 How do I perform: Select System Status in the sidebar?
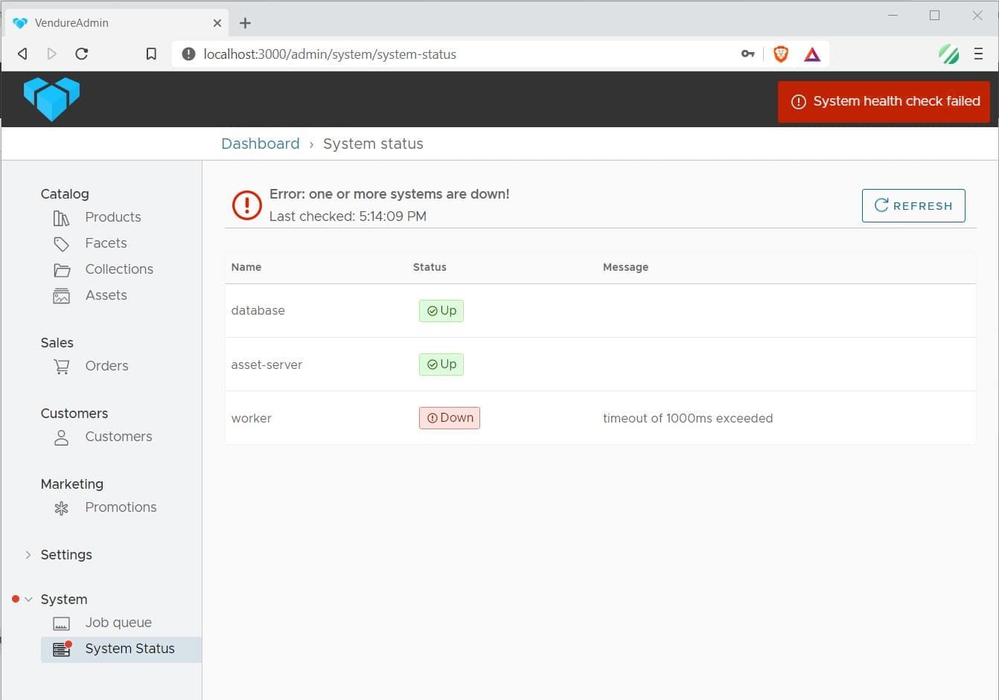pos(130,649)
